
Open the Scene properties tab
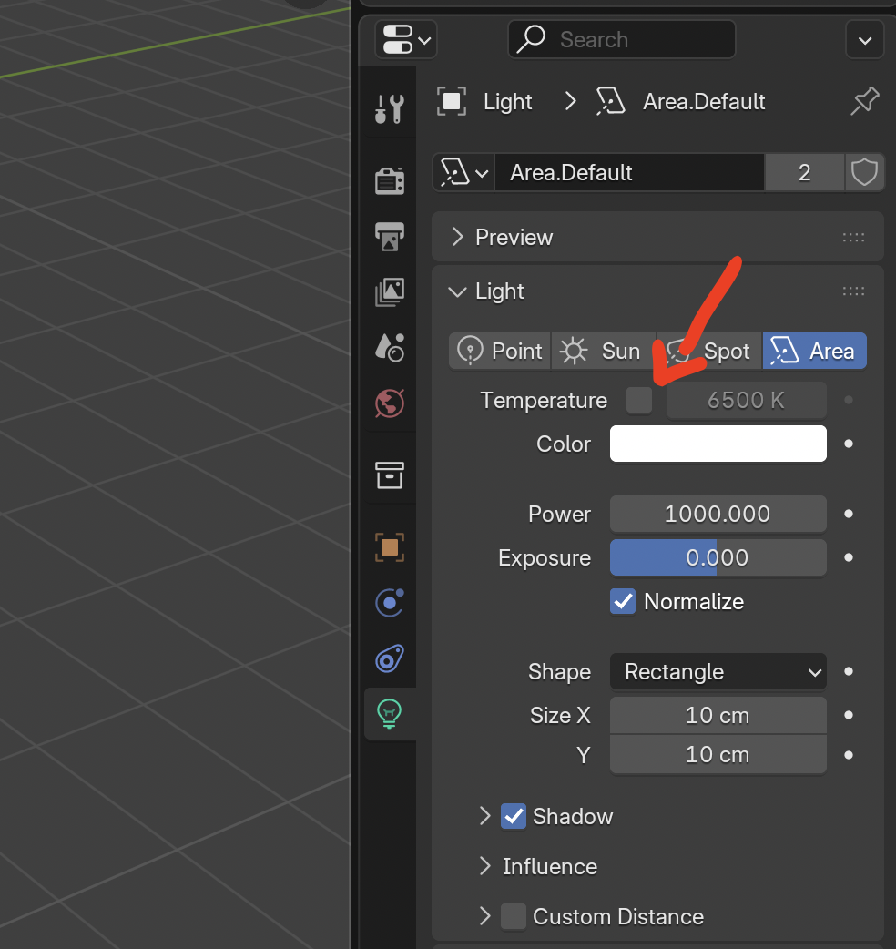(390, 347)
